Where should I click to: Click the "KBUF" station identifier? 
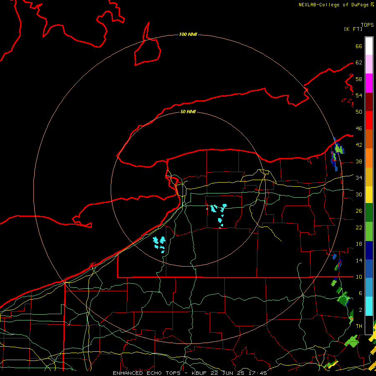point(200,373)
